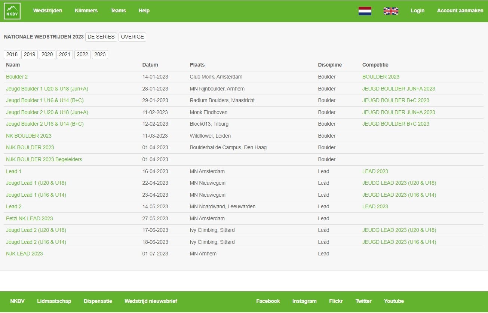Switch to the 2021 year tab
Viewport: 488px width, 313px height.
click(x=65, y=54)
